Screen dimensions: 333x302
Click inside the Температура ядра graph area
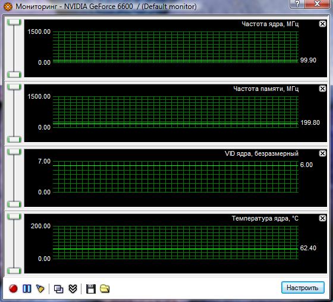(x=175, y=243)
